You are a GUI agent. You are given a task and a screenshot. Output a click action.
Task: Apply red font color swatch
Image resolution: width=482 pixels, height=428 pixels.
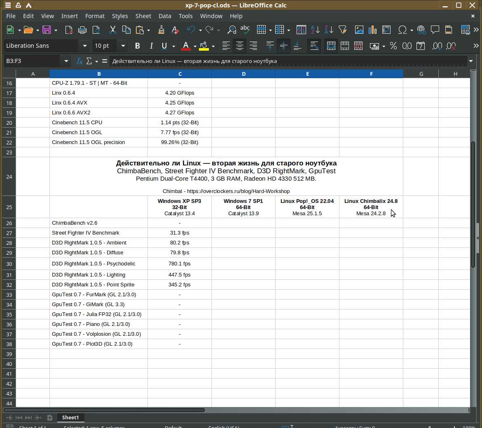click(x=186, y=46)
